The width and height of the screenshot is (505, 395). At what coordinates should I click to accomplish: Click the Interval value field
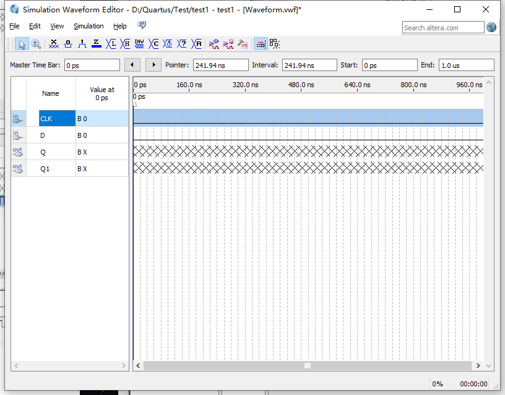[x=309, y=66]
